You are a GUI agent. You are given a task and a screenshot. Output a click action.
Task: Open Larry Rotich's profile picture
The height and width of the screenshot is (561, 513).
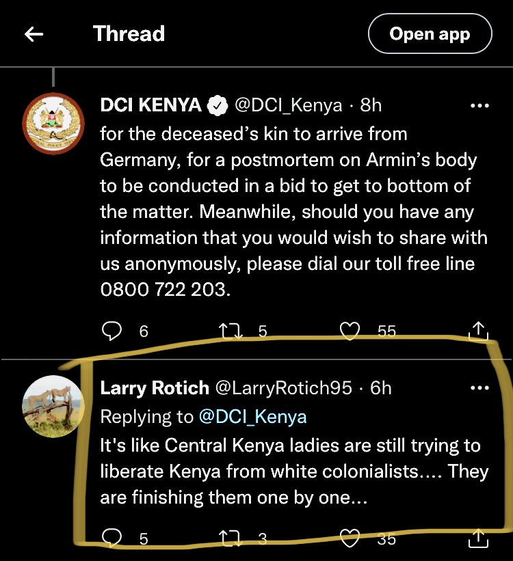54,406
